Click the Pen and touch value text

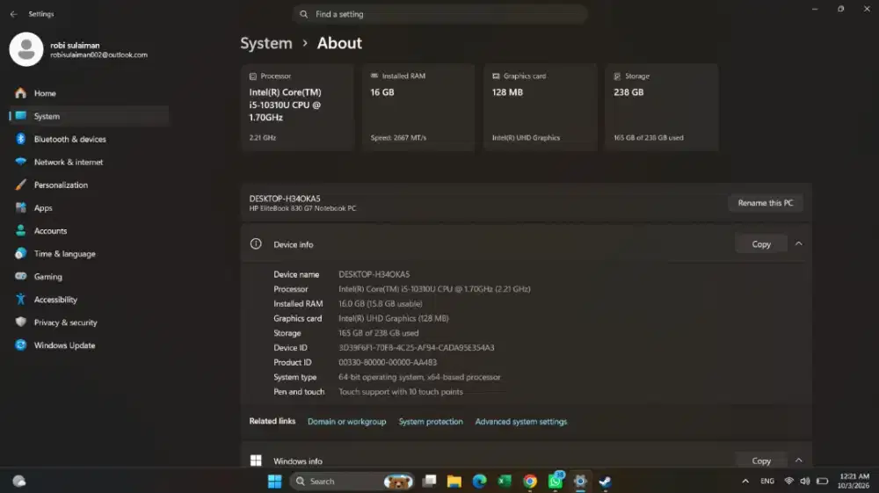(x=401, y=392)
